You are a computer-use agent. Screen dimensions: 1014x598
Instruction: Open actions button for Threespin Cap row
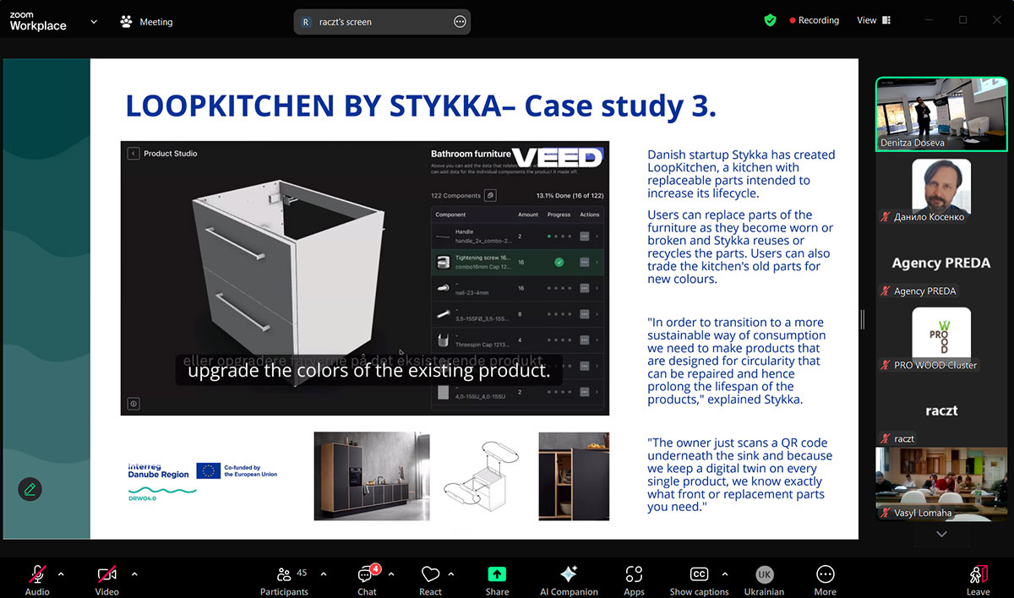(x=585, y=340)
